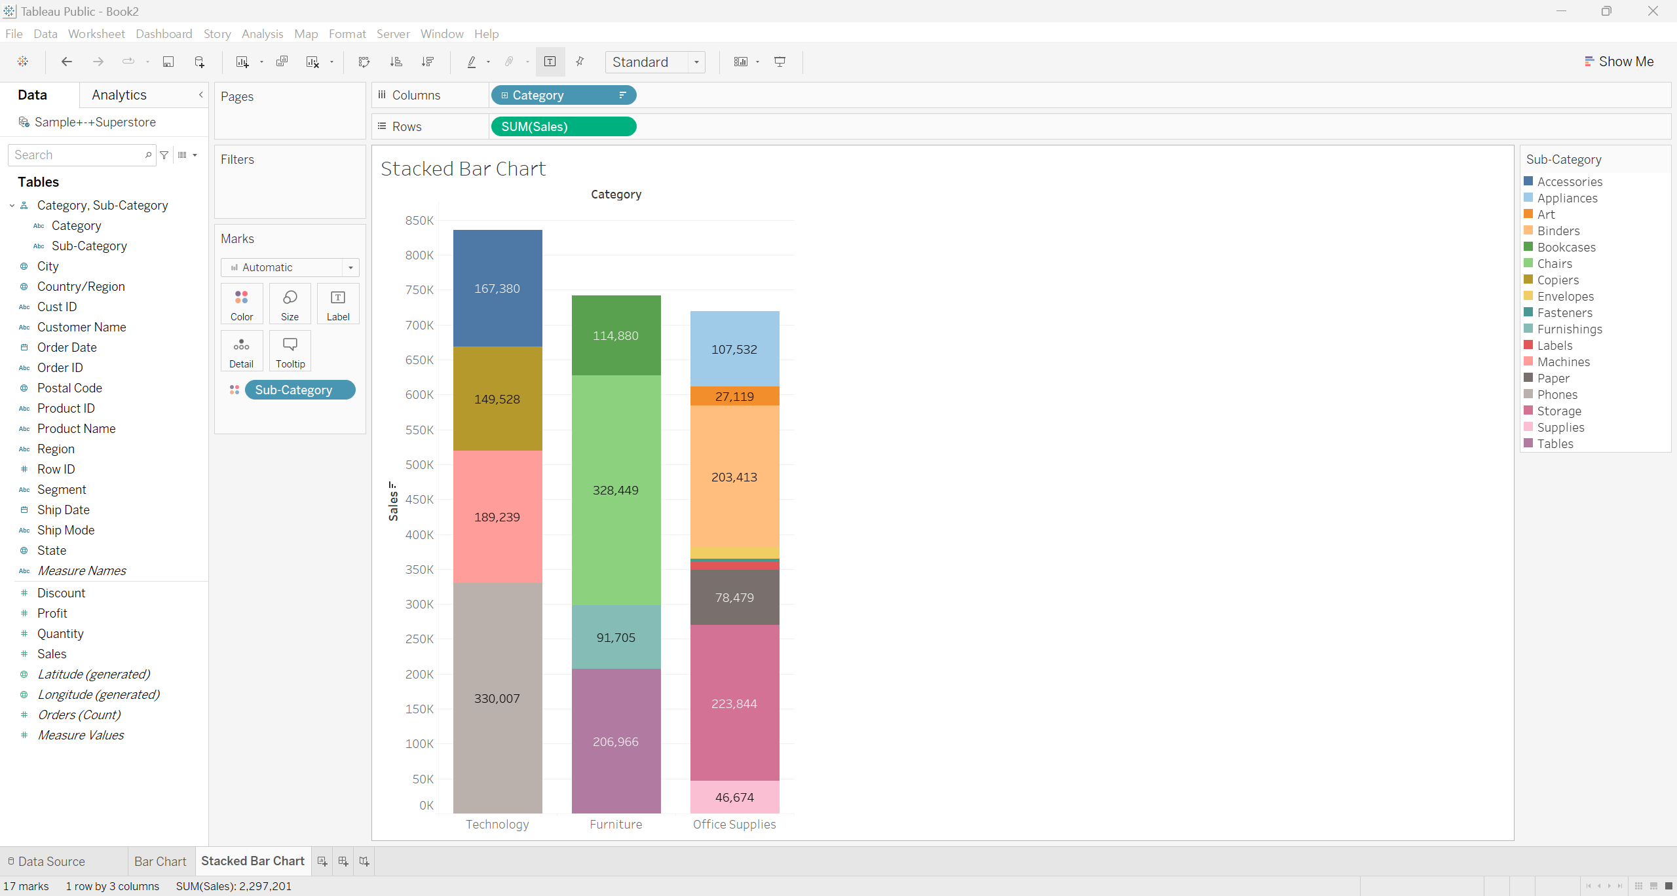This screenshot has height=896, width=1677.
Task: Click the Swap Rows and Columns icon
Action: pos(364,62)
